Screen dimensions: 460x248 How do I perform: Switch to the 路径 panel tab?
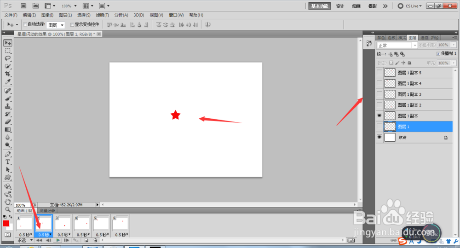click(435, 38)
